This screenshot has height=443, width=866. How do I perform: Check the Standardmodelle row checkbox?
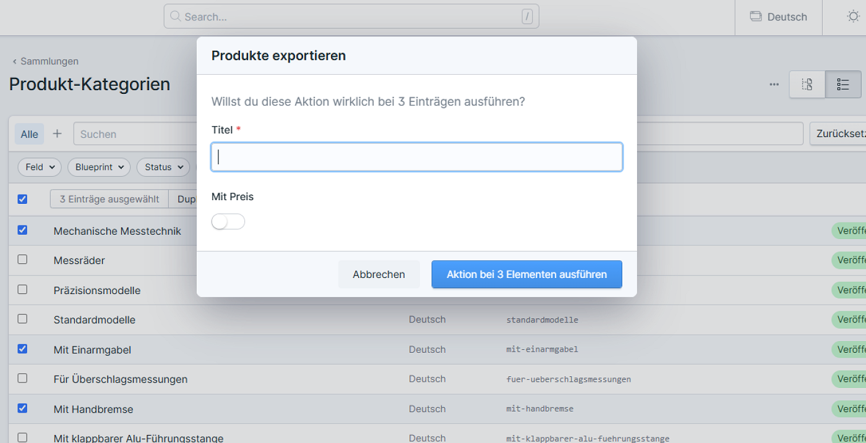tap(22, 319)
